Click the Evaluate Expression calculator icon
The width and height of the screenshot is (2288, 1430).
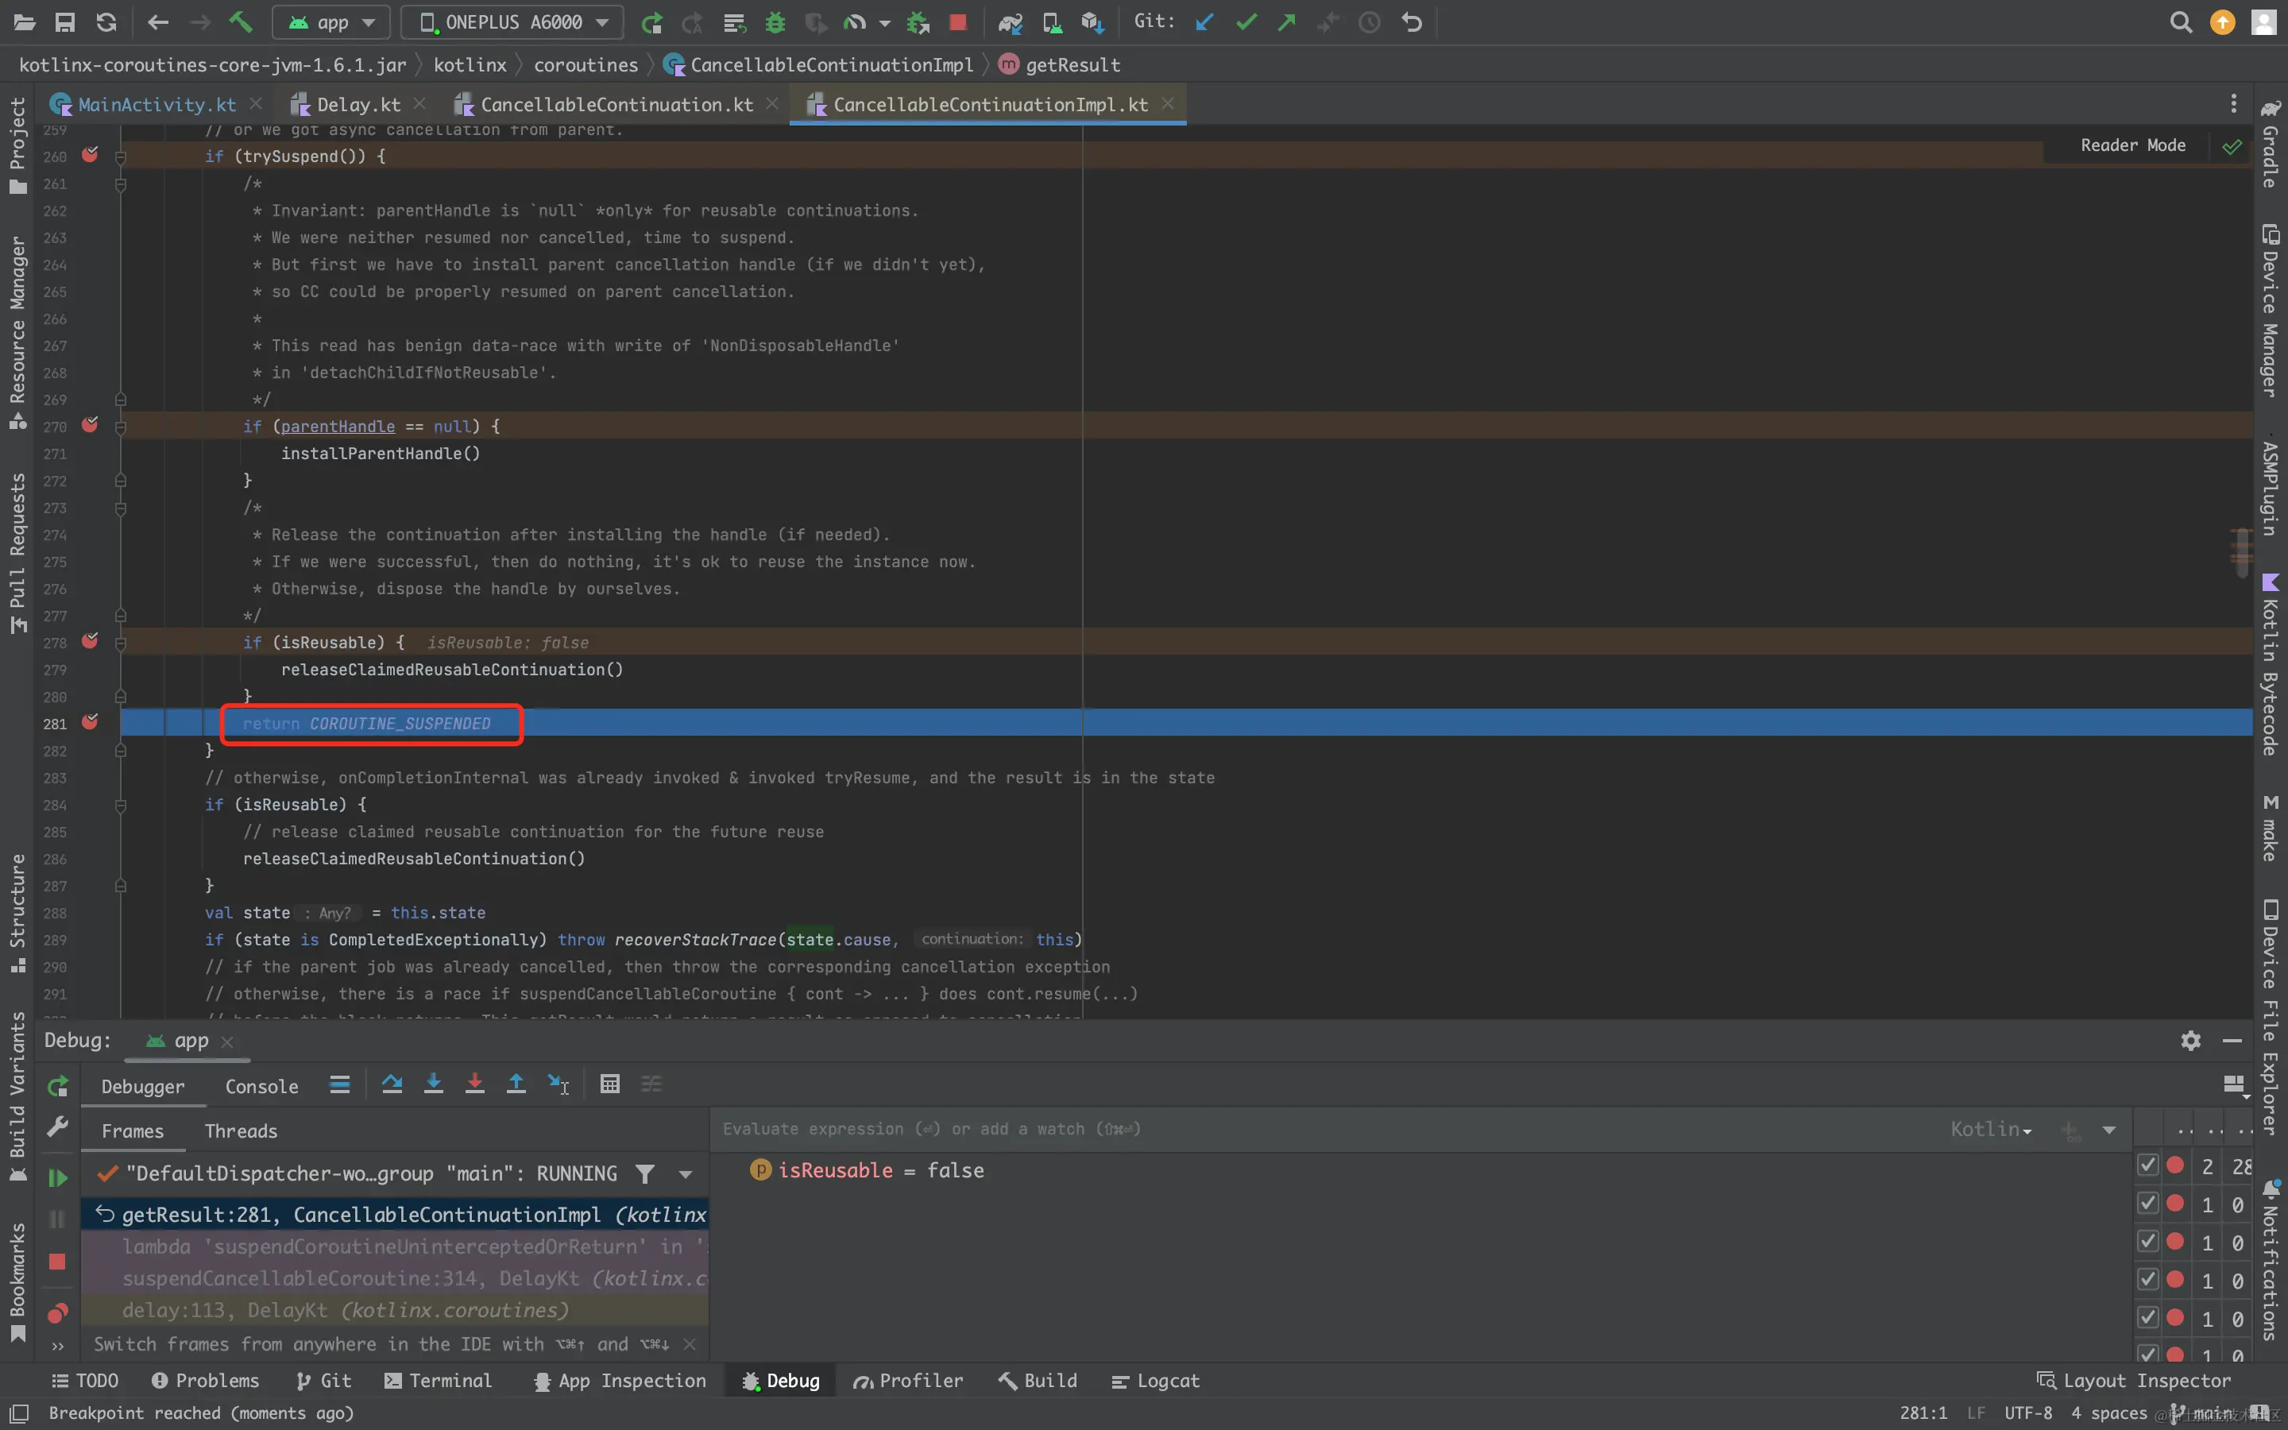tap(610, 1084)
